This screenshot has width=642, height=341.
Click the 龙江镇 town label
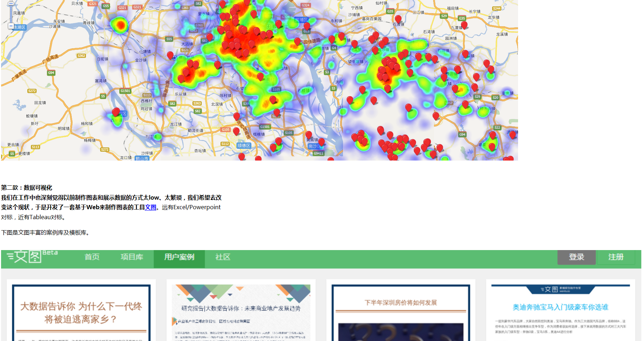point(176,124)
